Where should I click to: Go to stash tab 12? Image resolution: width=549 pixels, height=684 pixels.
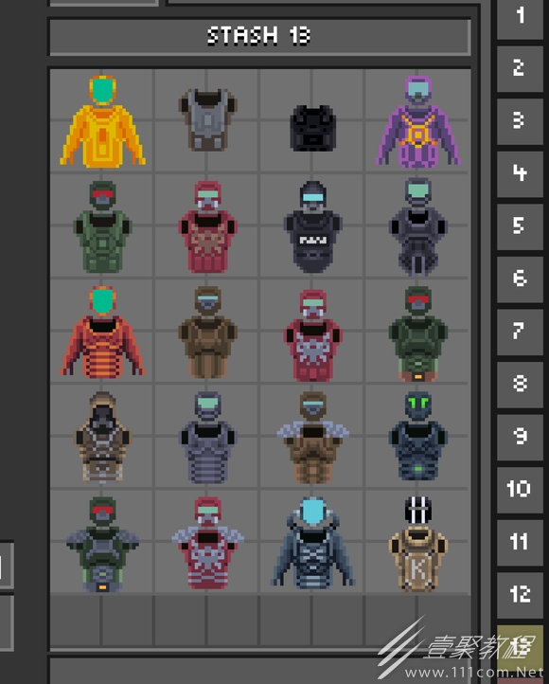520,595
